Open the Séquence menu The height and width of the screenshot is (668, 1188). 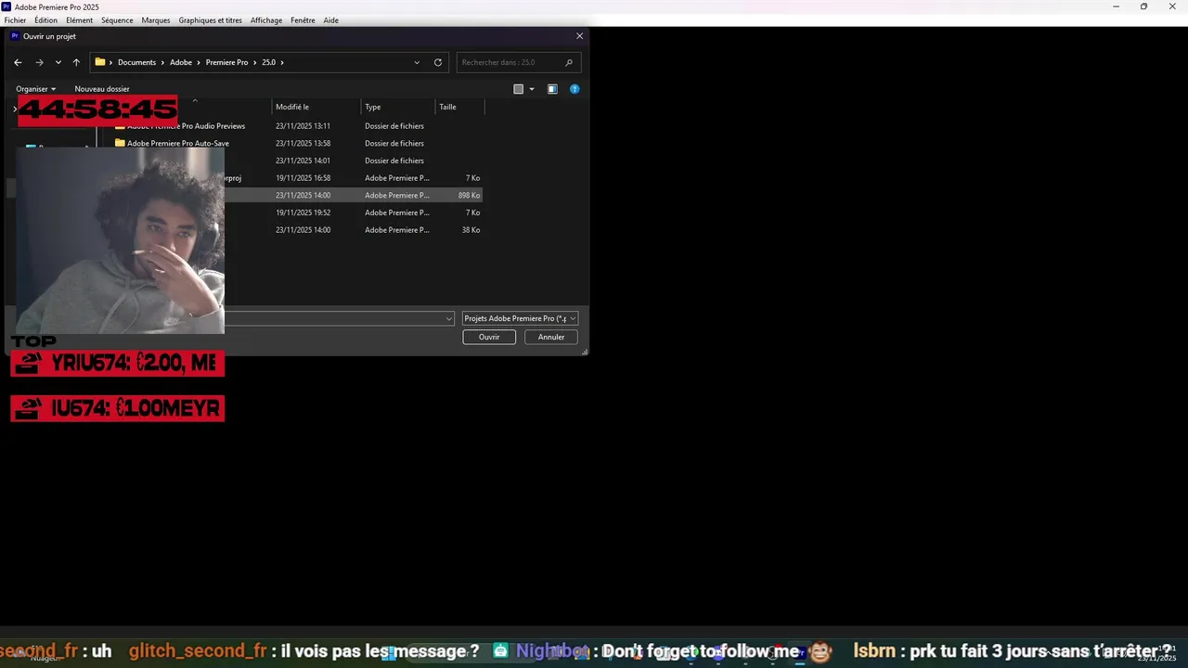pos(117,20)
